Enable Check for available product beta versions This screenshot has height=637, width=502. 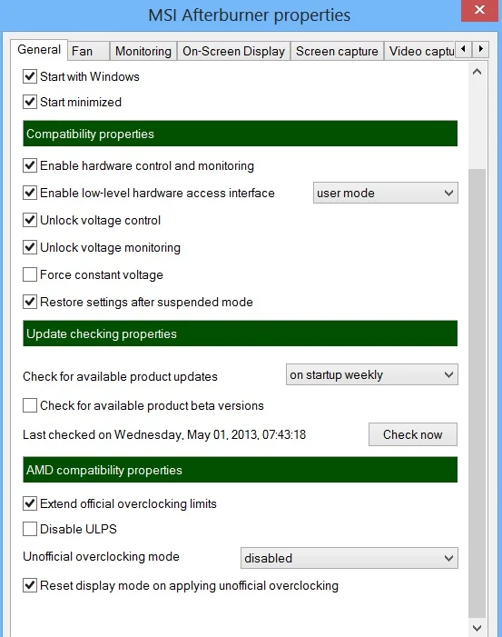30,405
